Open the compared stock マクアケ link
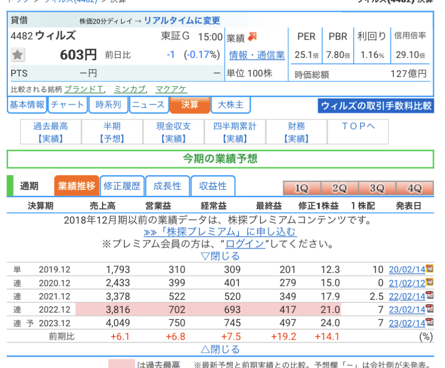The height and width of the screenshot is (368, 445). point(171,89)
